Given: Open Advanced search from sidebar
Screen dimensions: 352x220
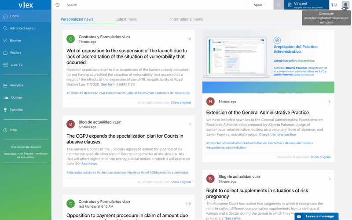Looking at the screenshot, I should (26, 28).
